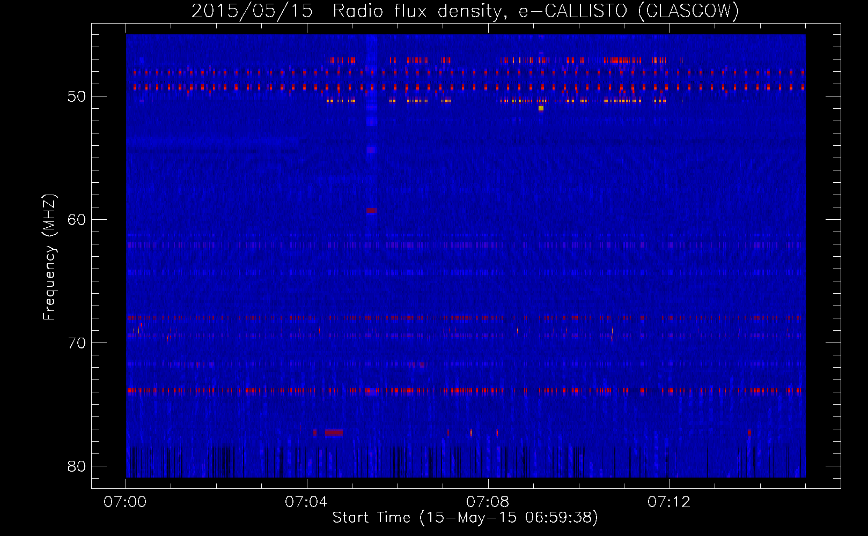This screenshot has height=536, width=868.
Task: Click the 07:08 time tick label
Action: click(488, 502)
